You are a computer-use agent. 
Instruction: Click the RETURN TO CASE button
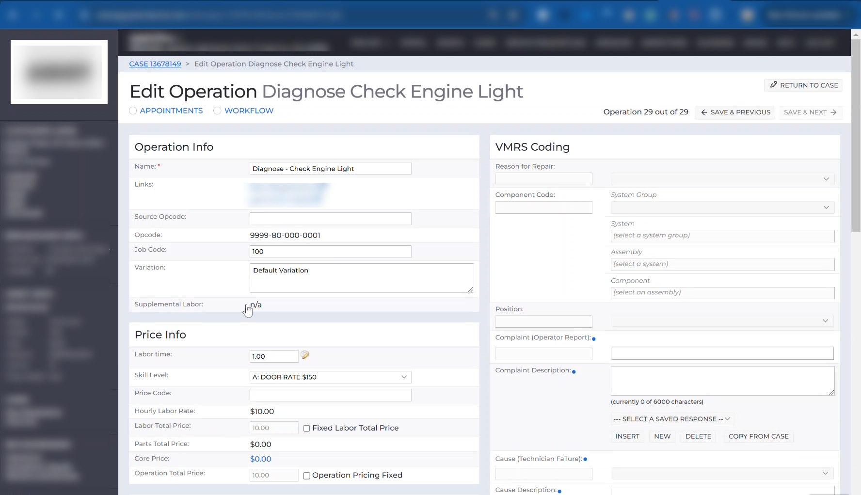pyautogui.click(x=804, y=85)
